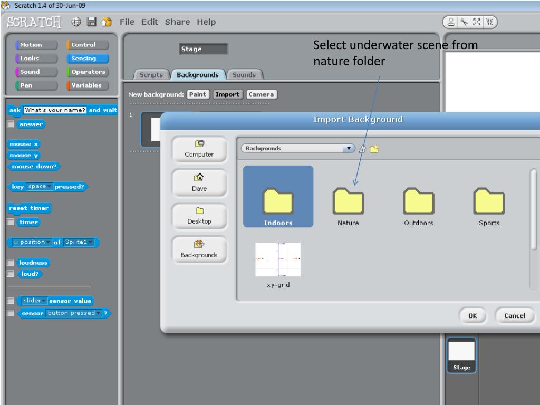
Task: Jump to Dave home folder shortcut
Action: point(199,183)
